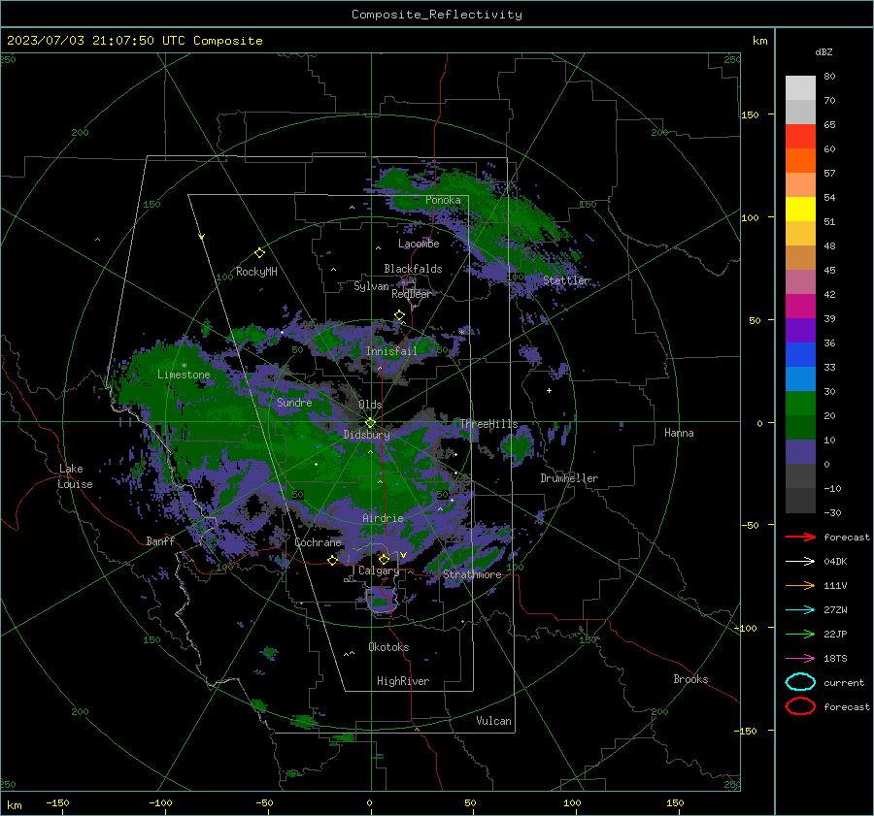Screen dimensions: 874x816
Task: Click the Sylvan label on map
Action: (371, 286)
